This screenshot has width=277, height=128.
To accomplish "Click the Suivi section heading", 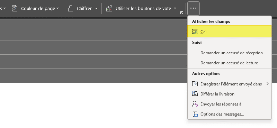I will point(197,42).
